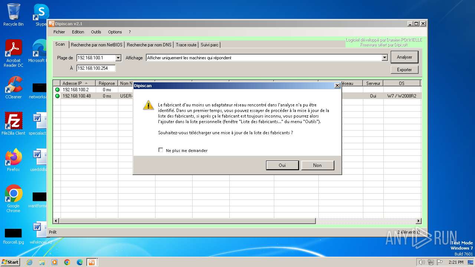Click the volume icon in system tray
The height and width of the screenshot is (267, 475).
coord(422,262)
